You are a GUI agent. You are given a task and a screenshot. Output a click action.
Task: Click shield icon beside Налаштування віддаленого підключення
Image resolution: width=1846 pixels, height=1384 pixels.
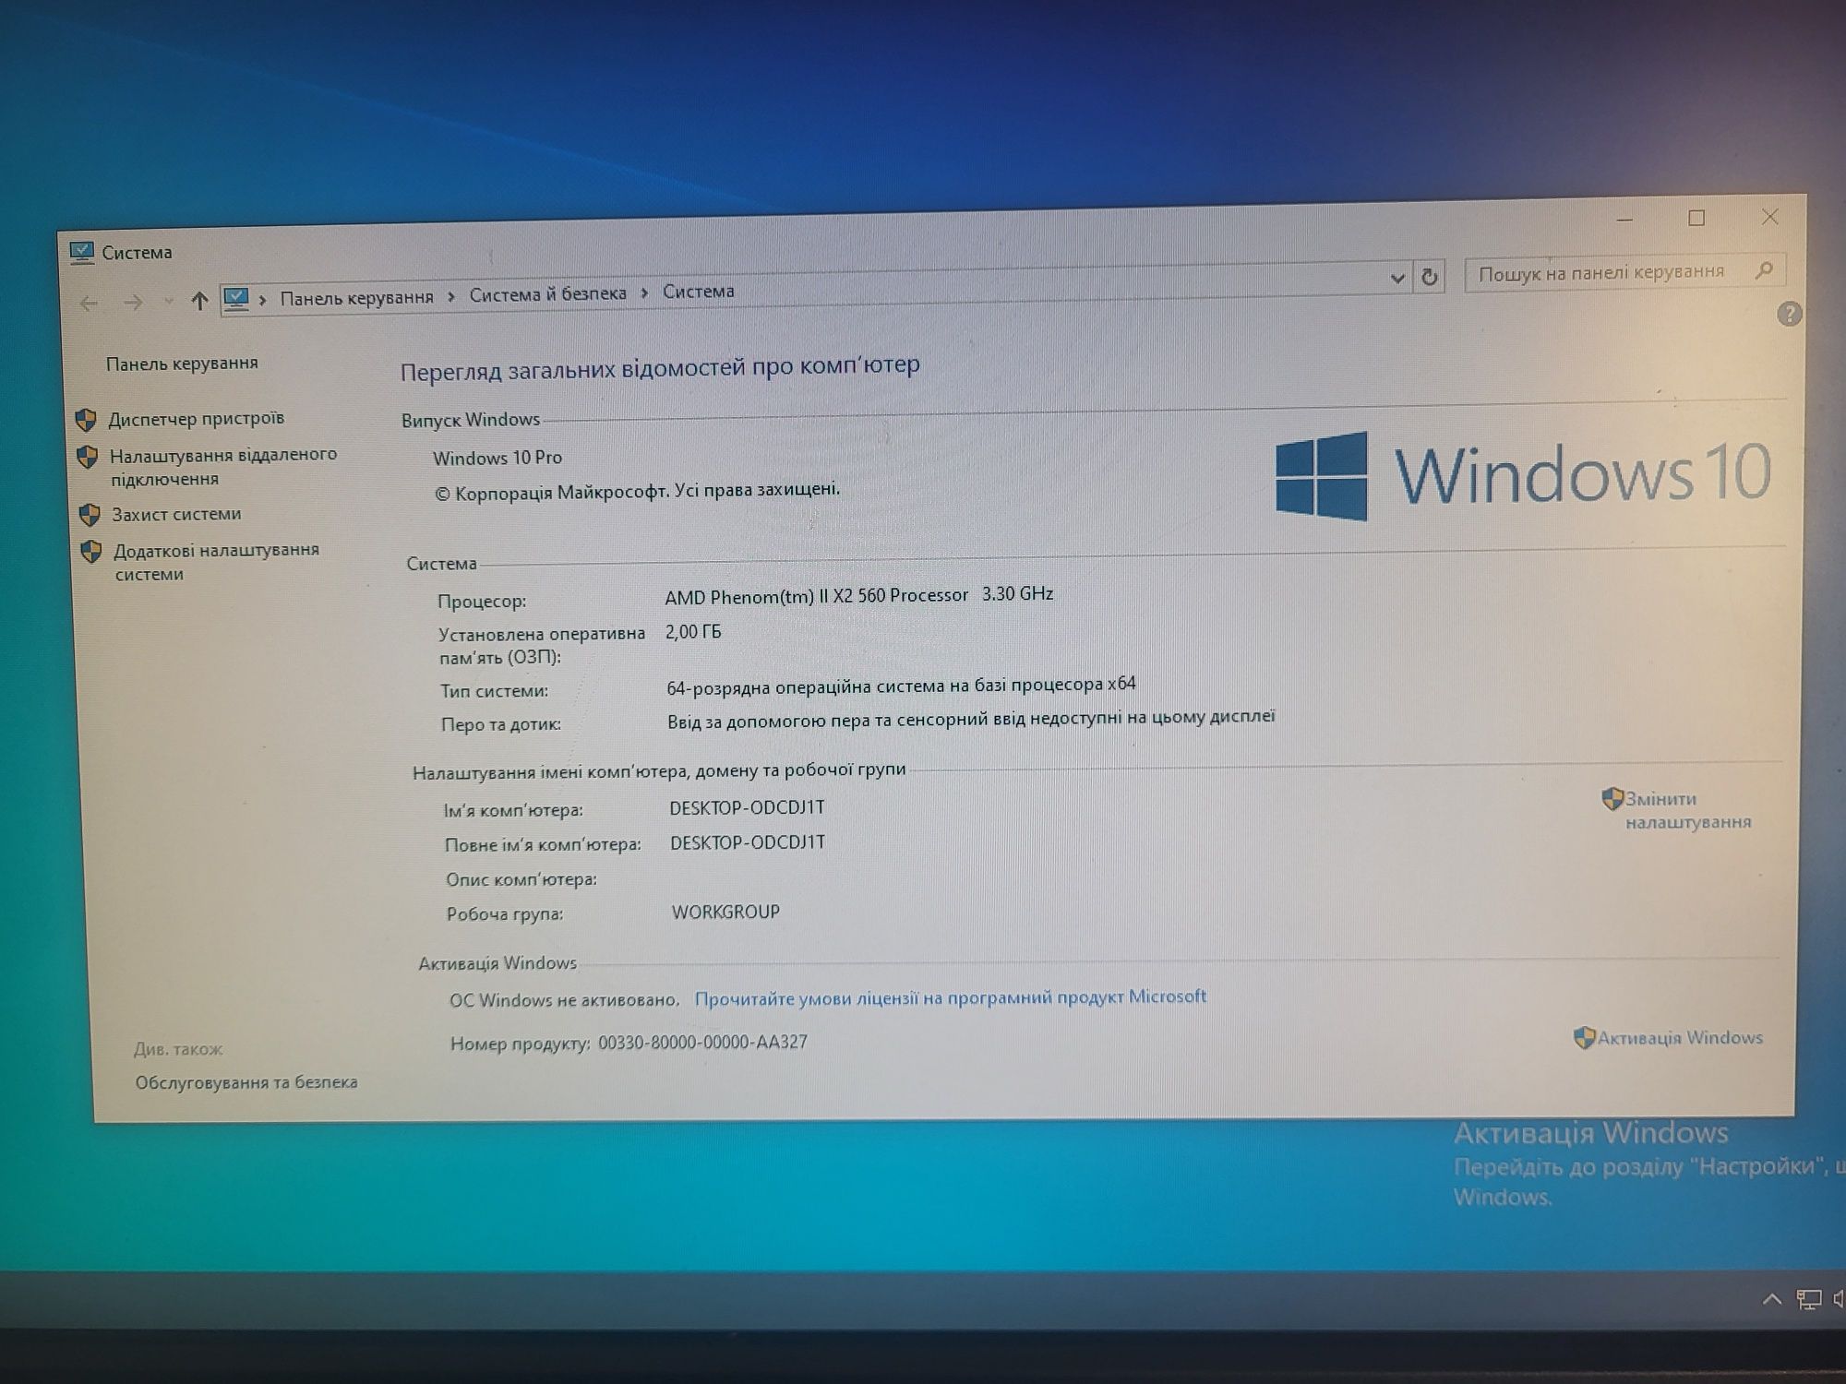88,457
